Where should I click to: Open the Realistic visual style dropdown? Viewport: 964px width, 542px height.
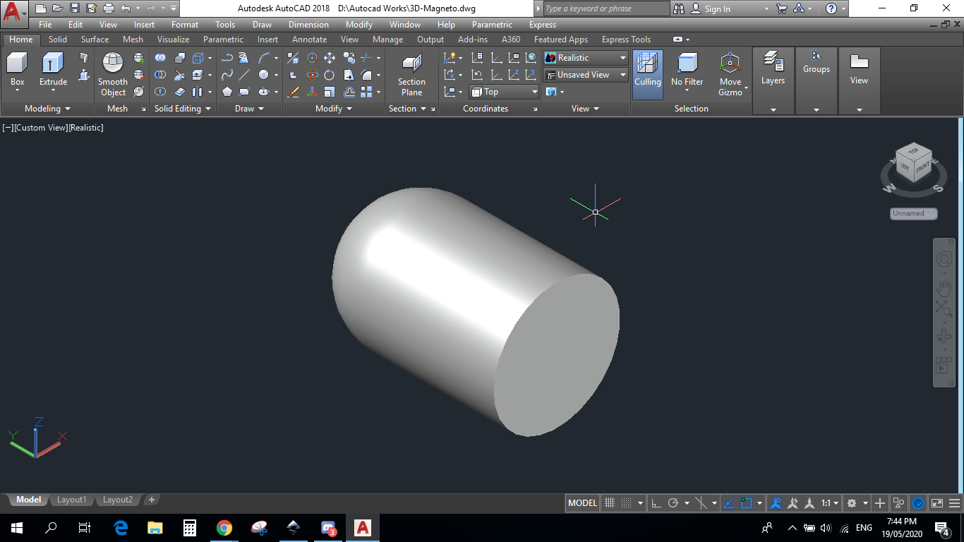pos(586,58)
